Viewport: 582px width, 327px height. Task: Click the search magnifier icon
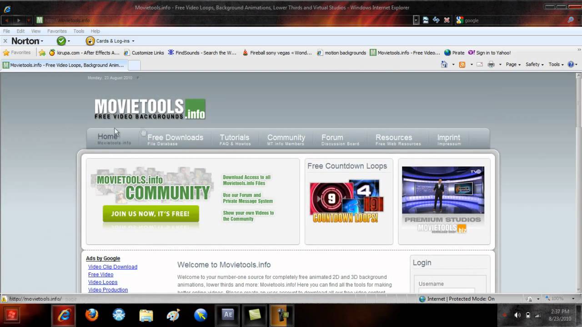(x=571, y=20)
